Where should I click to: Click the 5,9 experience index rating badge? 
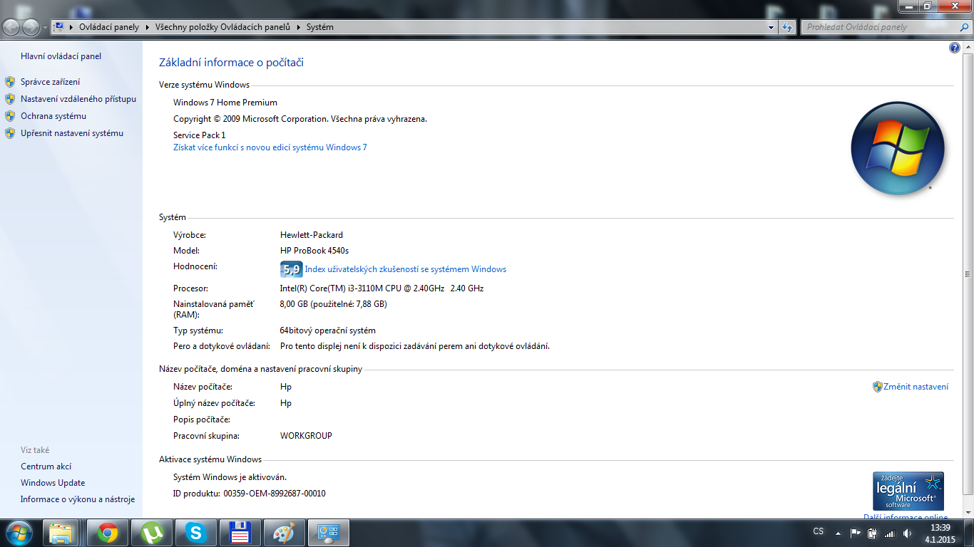tap(291, 269)
